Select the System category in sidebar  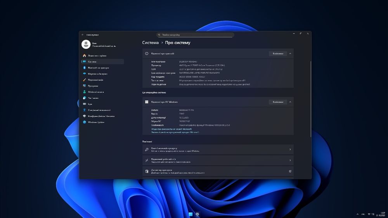coord(103,62)
